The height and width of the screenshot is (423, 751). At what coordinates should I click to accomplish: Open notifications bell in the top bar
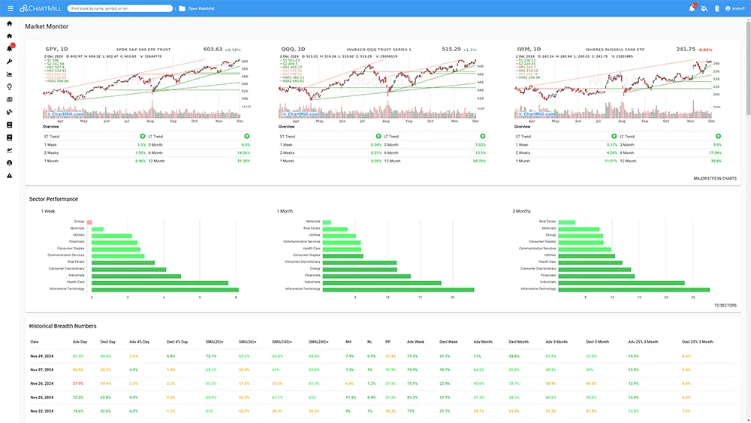click(x=692, y=8)
